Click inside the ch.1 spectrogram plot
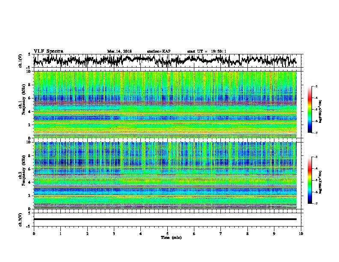Screen dimensions: 339x262 [x=165, y=104]
